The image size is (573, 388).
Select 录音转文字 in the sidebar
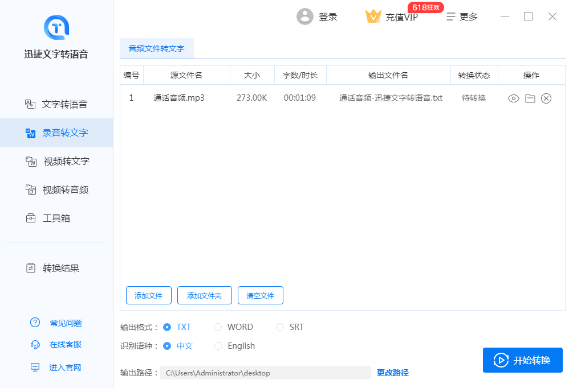(x=56, y=133)
